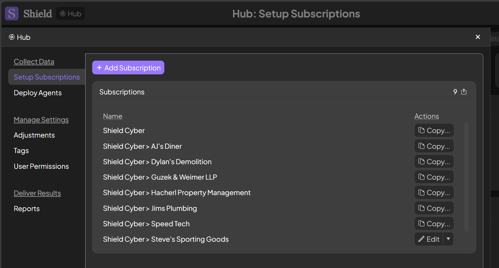Click the Deliver Results section heading
Image resolution: width=499 pixels, height=268 pixels.
[x=37, y=193]
